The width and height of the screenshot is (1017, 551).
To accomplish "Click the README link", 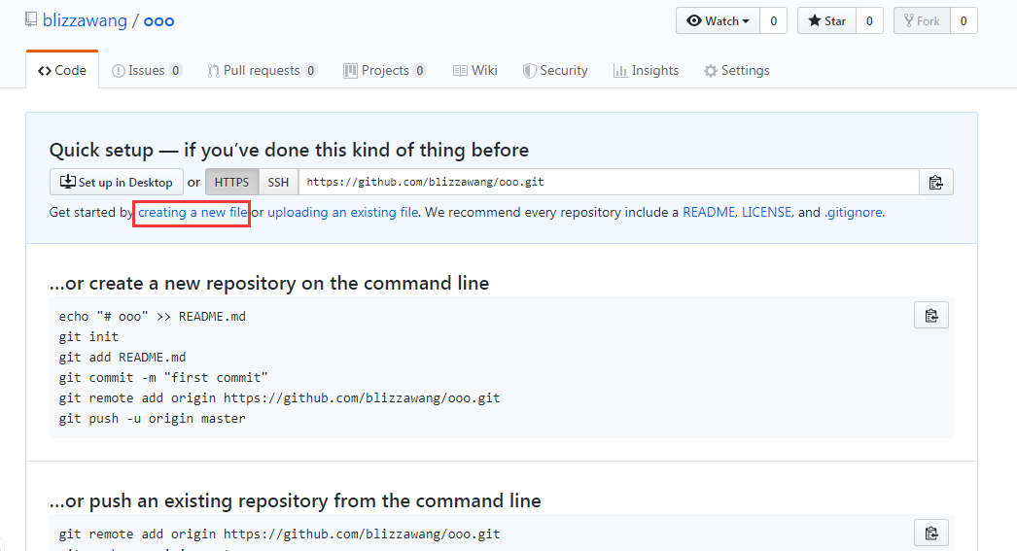I will pyautogui.click(x=709, y=213).
